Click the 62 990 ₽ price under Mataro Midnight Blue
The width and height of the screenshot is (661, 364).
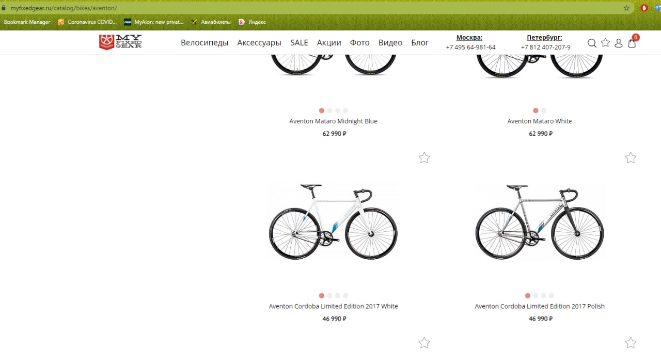[334, 134]
